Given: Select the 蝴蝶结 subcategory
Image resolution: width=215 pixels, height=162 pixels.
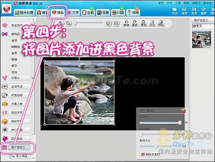Looking at the screenshot, I should point(15,47).
